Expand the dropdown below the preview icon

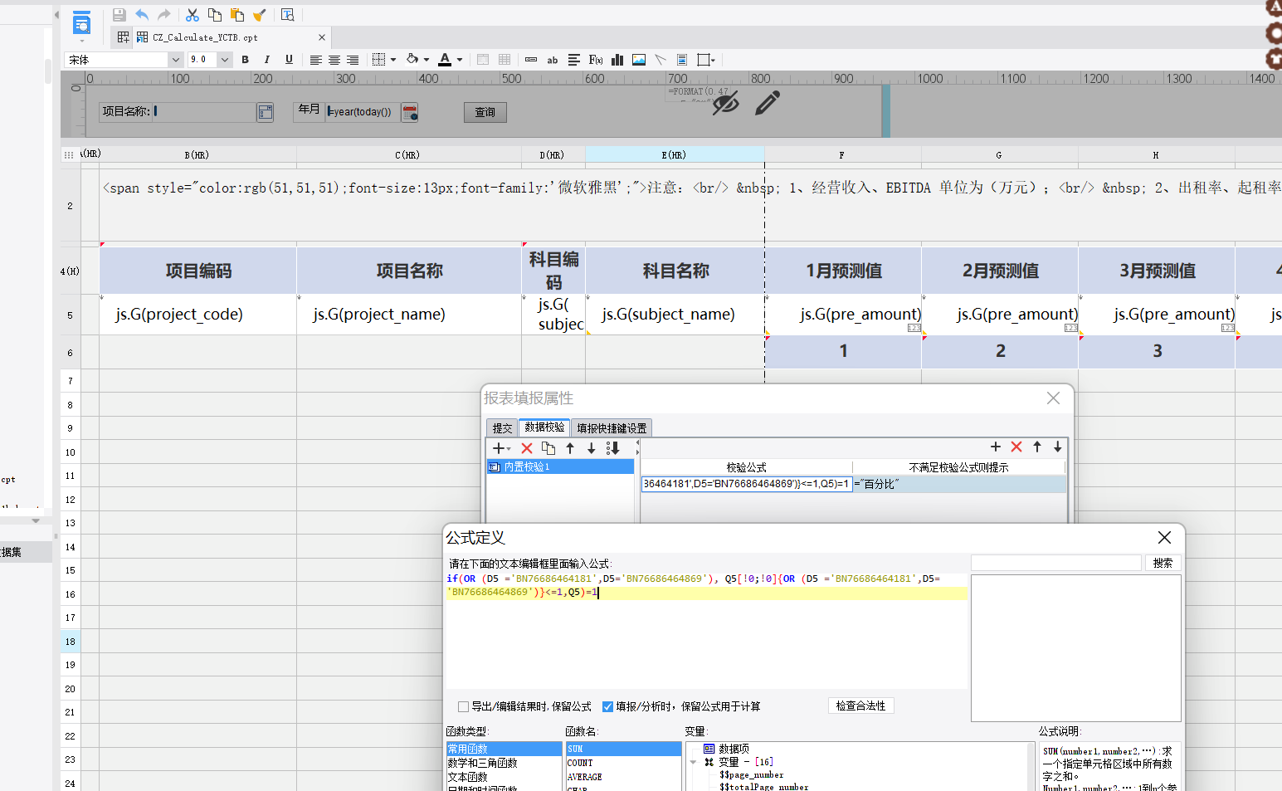[x=81, y=40]
